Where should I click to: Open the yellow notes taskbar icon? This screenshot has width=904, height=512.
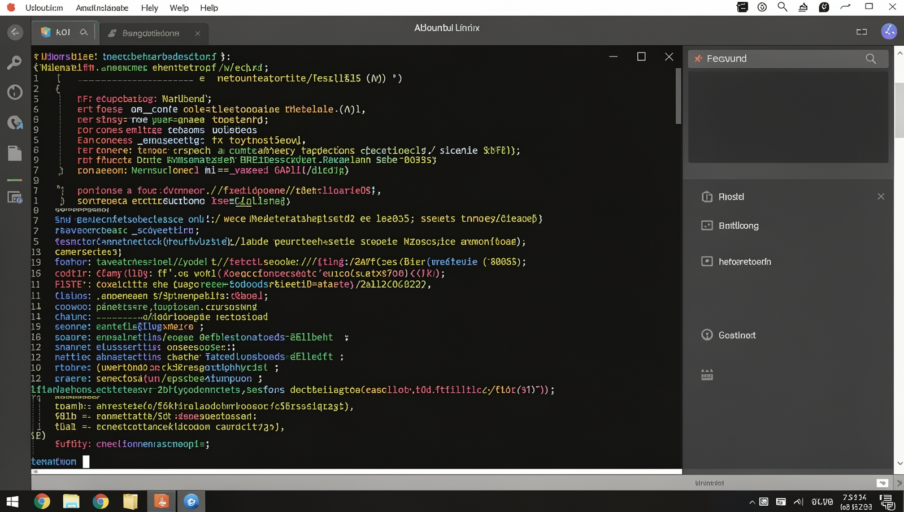point(131,501)
